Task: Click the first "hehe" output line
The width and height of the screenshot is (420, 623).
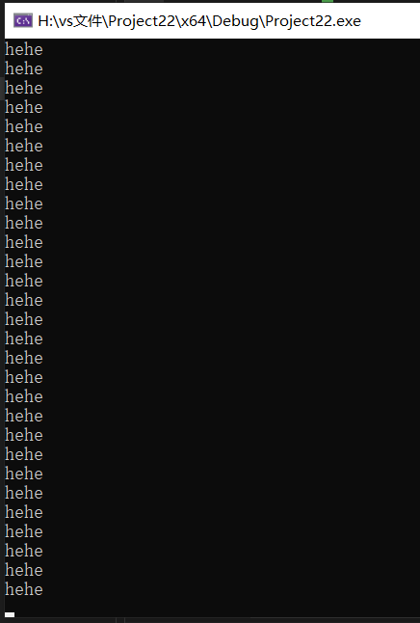Action: point(24,49)
